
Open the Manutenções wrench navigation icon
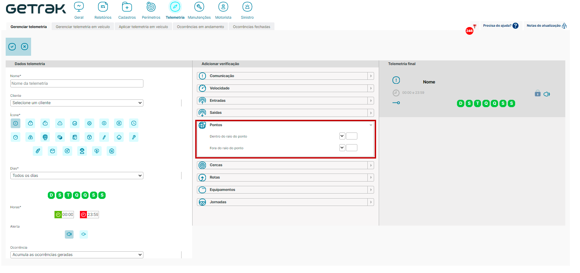pyautogui.click(x=199, y=7)
